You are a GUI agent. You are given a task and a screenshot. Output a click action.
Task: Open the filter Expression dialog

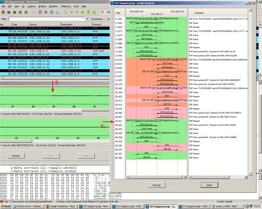[98, 19]
